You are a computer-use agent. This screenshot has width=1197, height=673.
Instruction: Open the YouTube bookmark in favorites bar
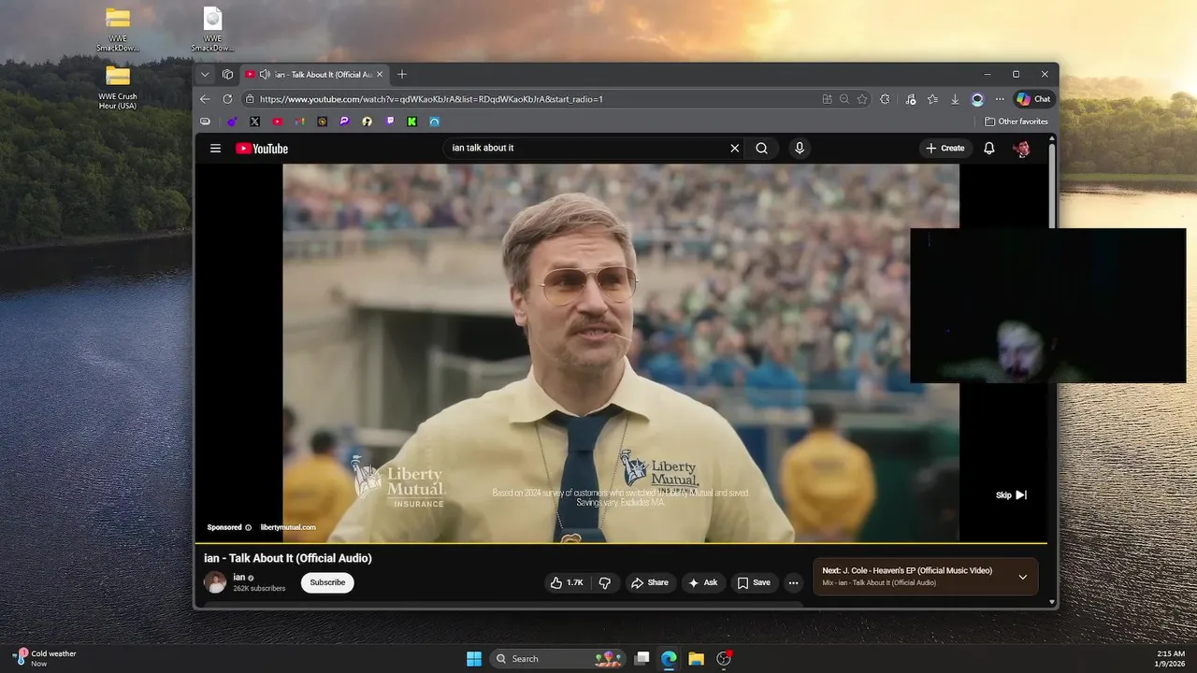277,122
